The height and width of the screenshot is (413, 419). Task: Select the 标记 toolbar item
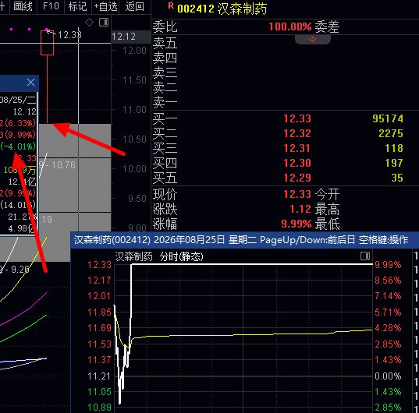coord(77,6)
